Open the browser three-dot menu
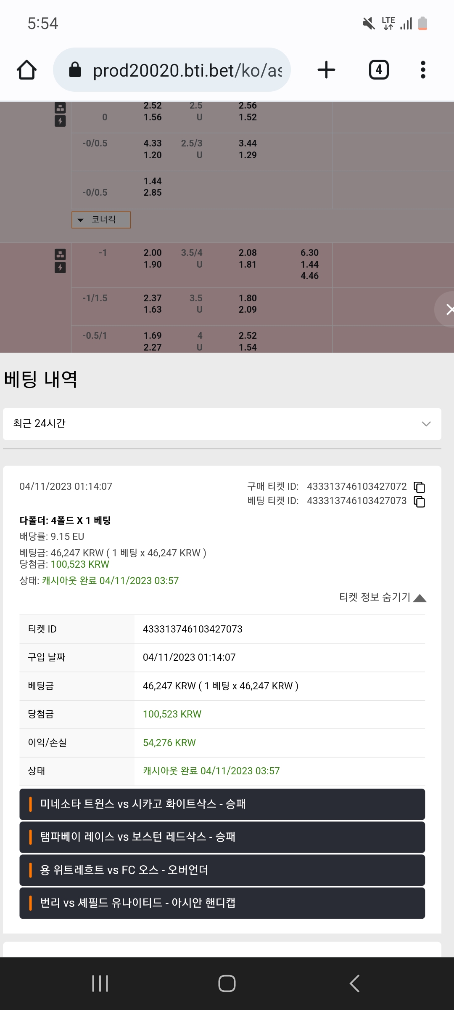Screen dimensions: 454x1010 (x=423, y=70)
